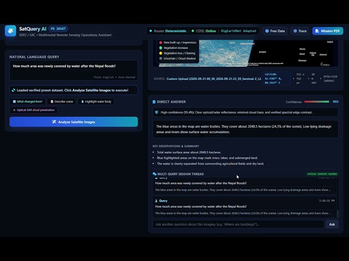Screen dimensions: 349x261
Task: Click the loaded preset dataset refresh icon
Action: click(14, 90)
